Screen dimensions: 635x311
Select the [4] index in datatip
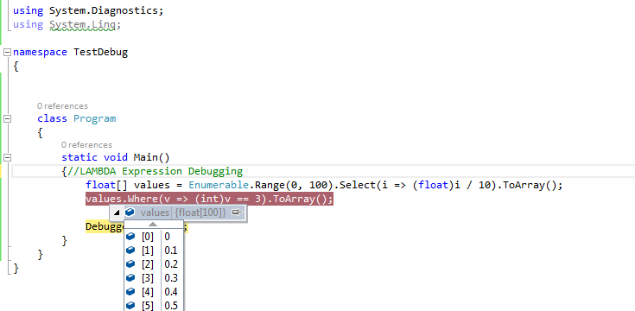click(148, 292)
